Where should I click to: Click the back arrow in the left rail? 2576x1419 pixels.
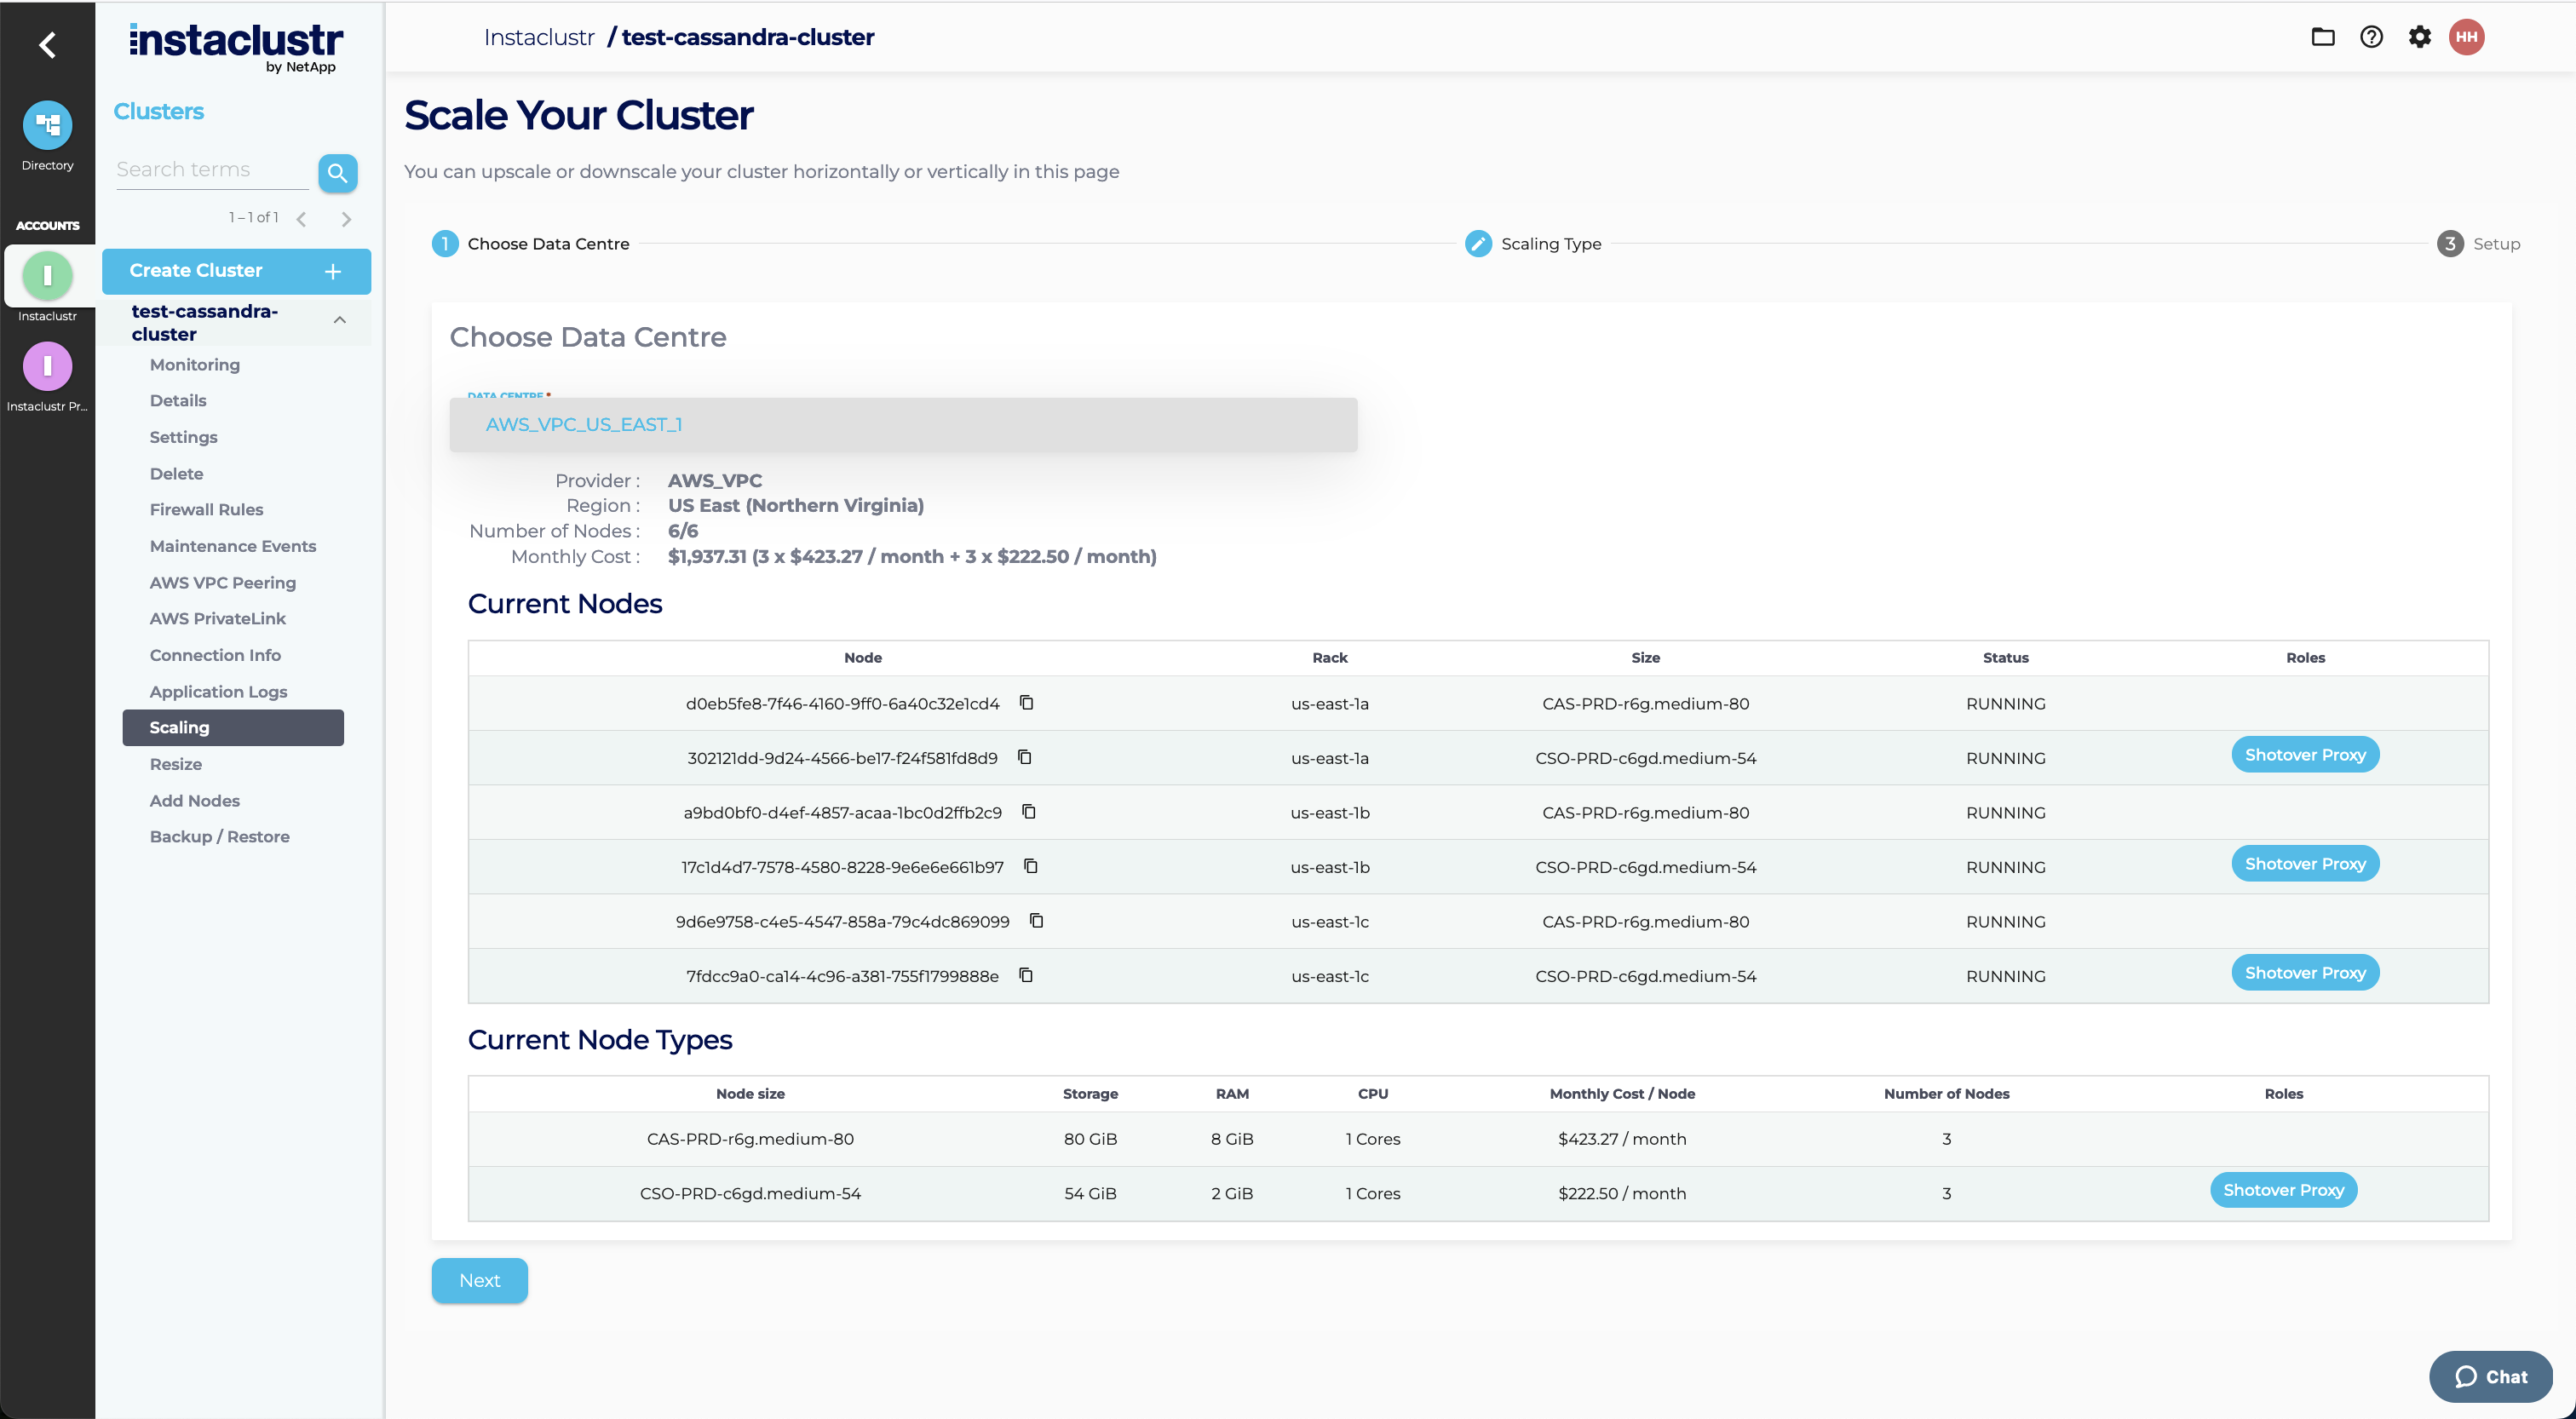47,44
